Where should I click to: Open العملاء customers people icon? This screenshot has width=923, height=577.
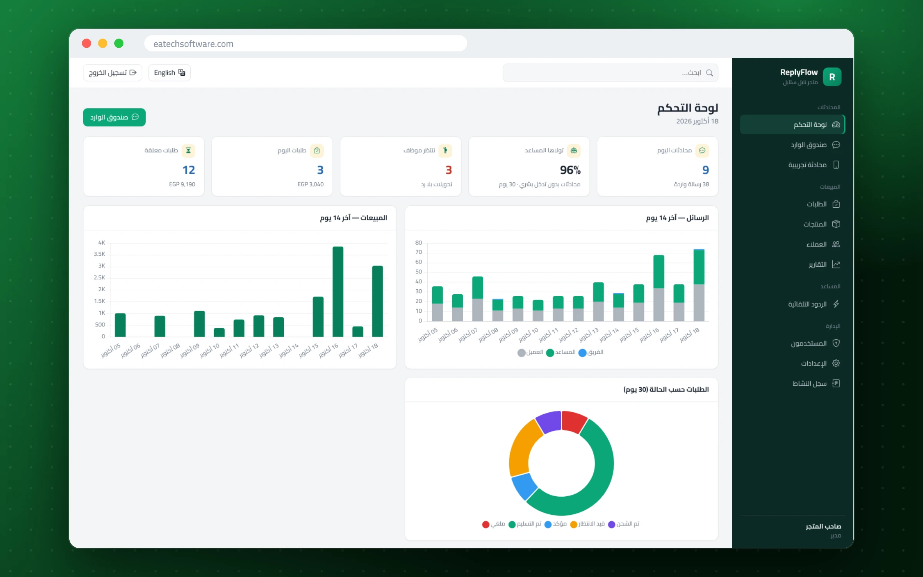(836, 244)
